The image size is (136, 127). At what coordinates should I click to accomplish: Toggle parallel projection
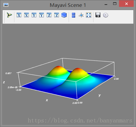pyautogui.click(x=74, y=15)
